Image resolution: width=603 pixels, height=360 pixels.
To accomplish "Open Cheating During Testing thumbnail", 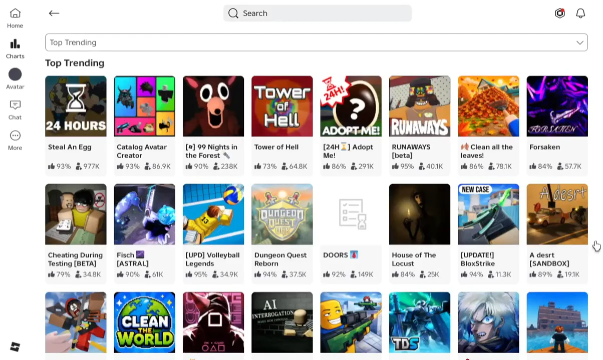I will pyautogui.click(x=76, y=214).
